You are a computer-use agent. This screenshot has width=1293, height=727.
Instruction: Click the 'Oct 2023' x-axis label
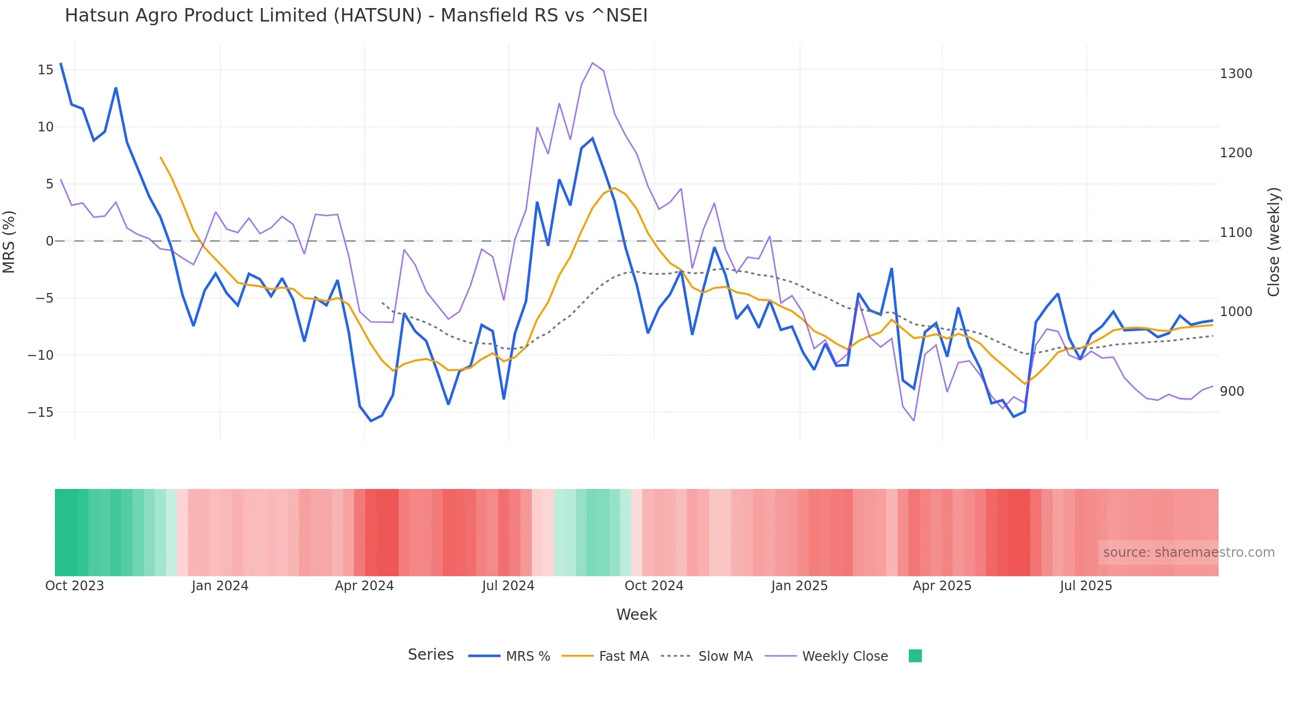(x=75, y=586)
